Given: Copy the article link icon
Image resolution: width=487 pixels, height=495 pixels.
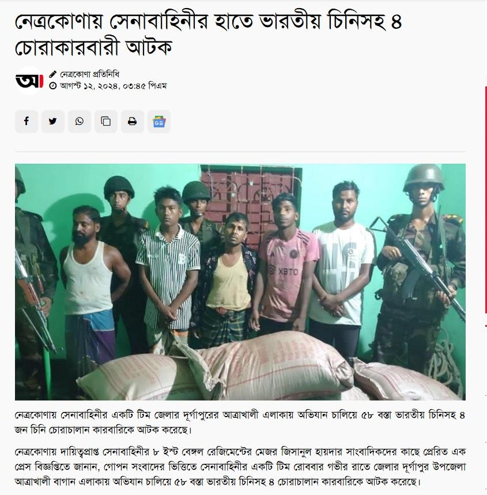Looking at the screenshot, I should pyautogui.click(x=106, y=121).
